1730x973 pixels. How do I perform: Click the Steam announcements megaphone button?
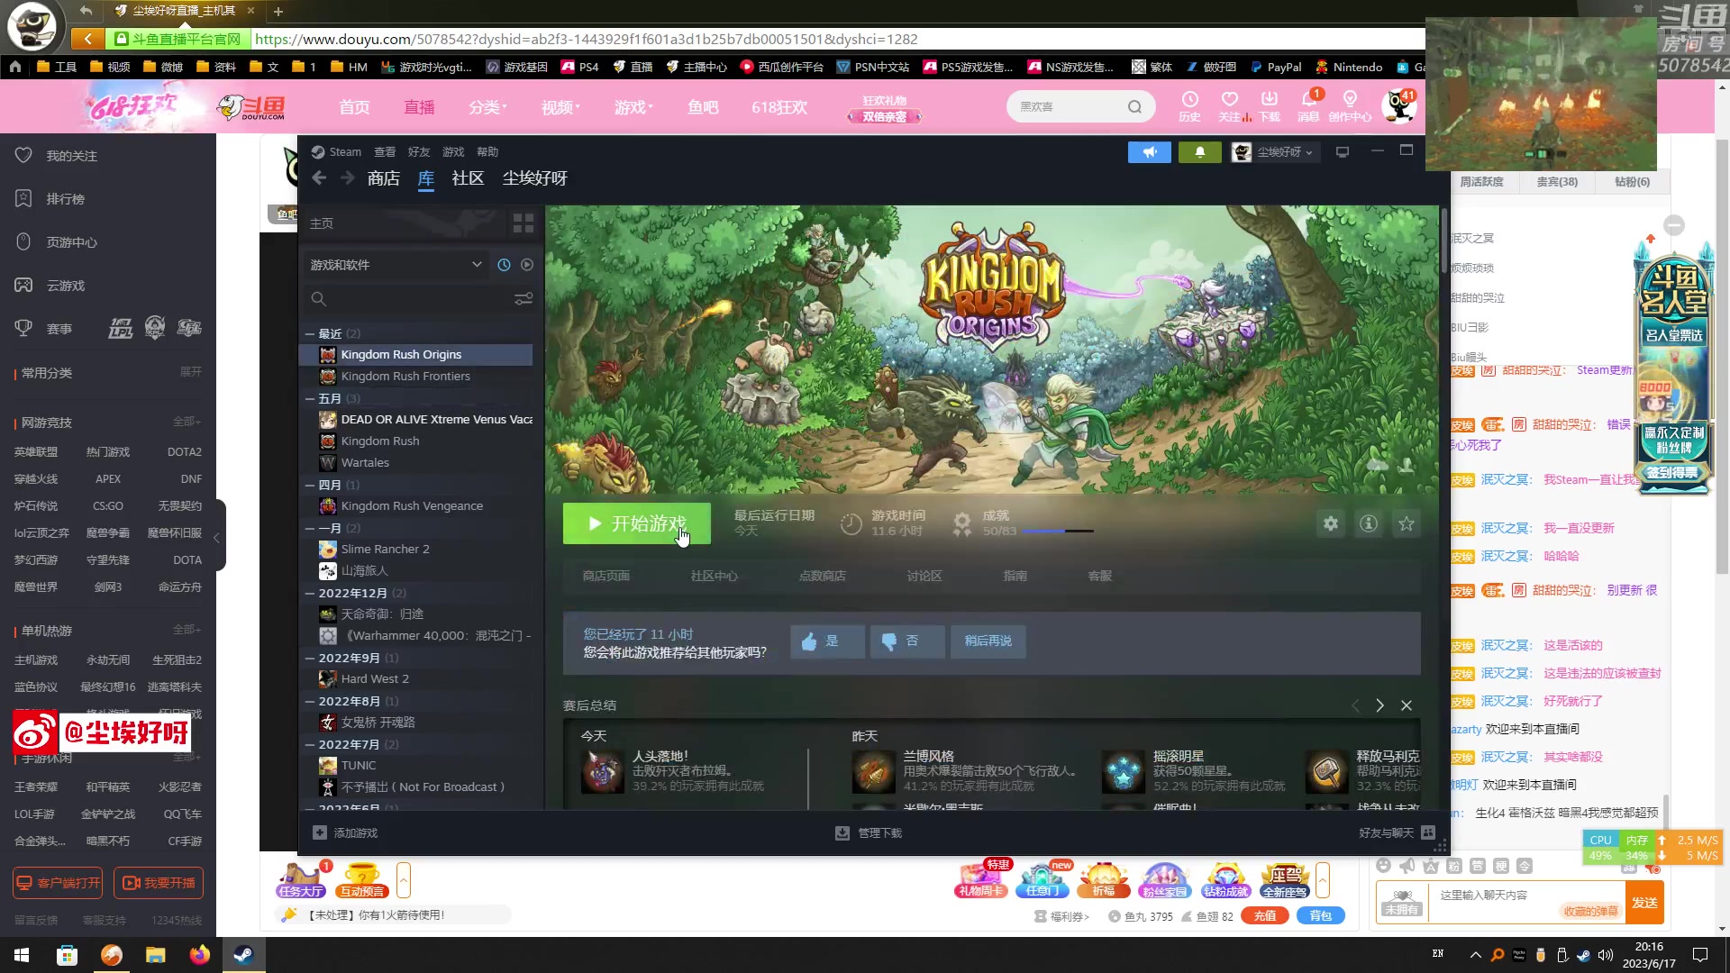(x=1149, y=152)
